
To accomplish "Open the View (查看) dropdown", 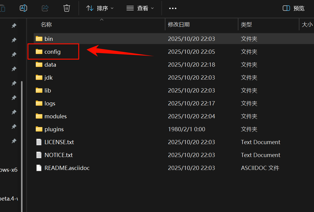I will pyautogui.click(x=140, y=8).
